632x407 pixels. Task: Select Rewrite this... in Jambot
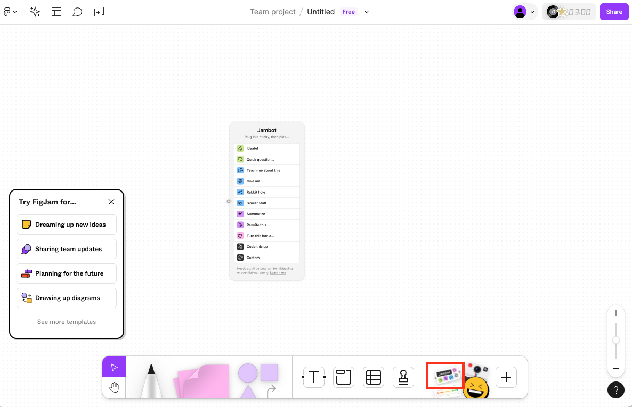pyautogui.click(x=267, y=225)
